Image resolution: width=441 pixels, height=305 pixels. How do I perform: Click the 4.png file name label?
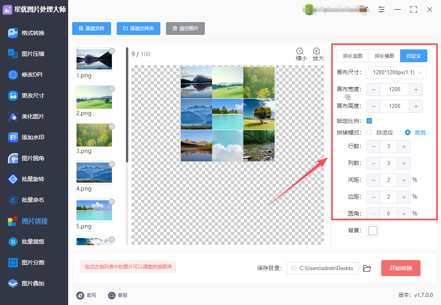[84, 188]
